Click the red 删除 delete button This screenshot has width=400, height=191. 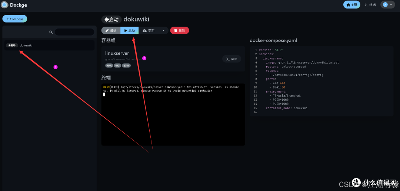tap(180, 30)
